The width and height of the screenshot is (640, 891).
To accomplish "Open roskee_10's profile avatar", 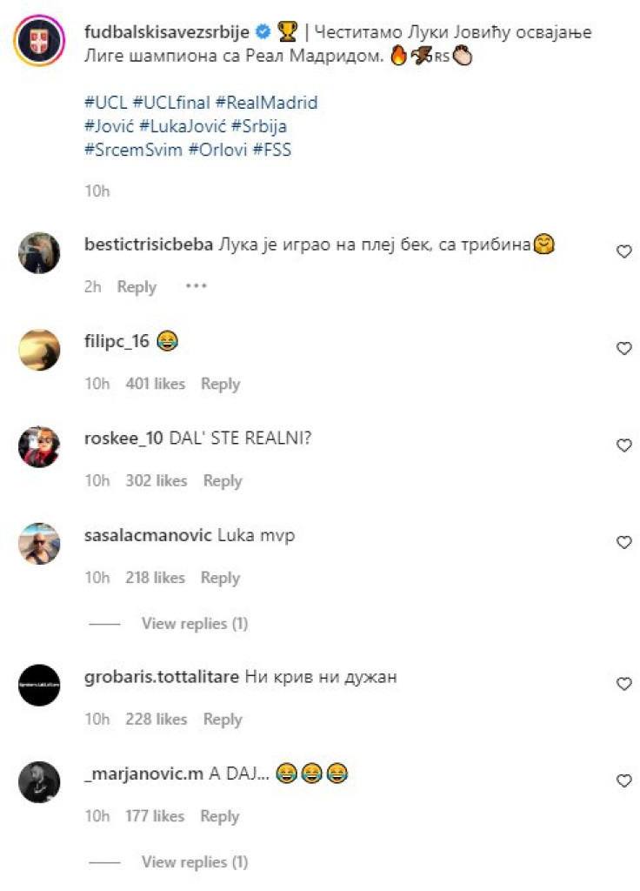I will [39, 446].
